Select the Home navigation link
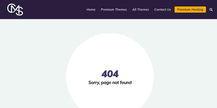 91,9
